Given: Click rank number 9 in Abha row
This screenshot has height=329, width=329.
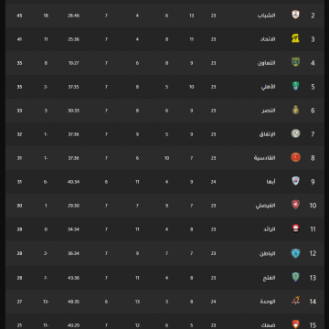Looking at the screenshot, I should (x=313, y=182).
